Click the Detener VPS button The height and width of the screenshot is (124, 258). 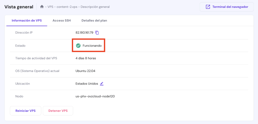click(x=58, y=111)
